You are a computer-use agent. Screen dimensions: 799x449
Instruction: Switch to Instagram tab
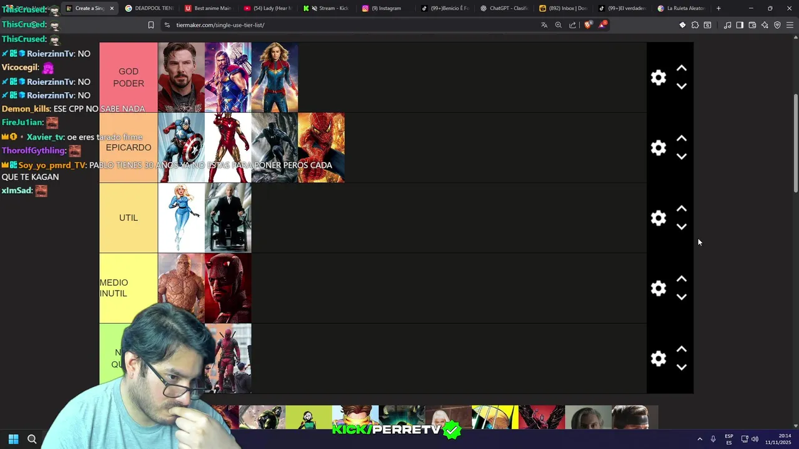click(x=386, y=8)
